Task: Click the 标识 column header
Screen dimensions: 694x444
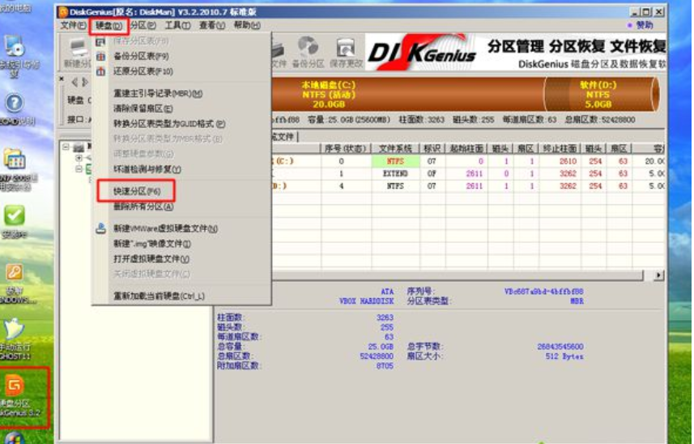Action: [x=432, y=149]
